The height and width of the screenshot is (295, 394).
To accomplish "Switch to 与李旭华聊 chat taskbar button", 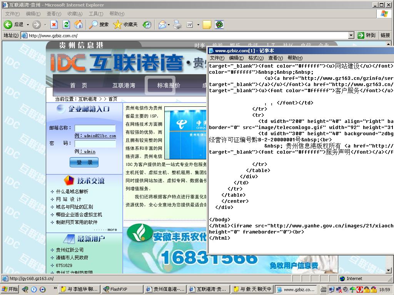I will pyautogui.click(x=80, y=289).
